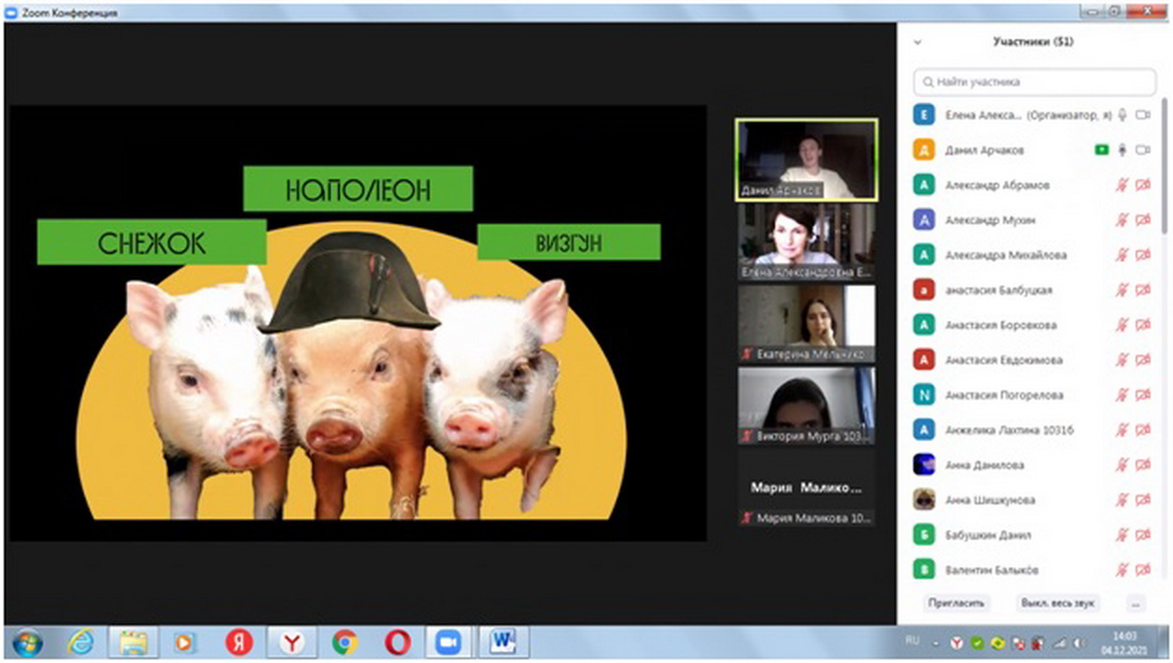Open the Windows Start menu
This screenshot has height=663, width=1173.
point(25,642)
